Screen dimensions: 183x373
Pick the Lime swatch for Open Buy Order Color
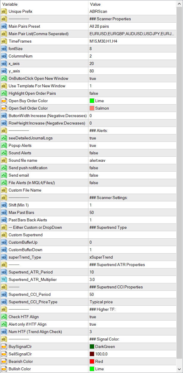[92, 101]
